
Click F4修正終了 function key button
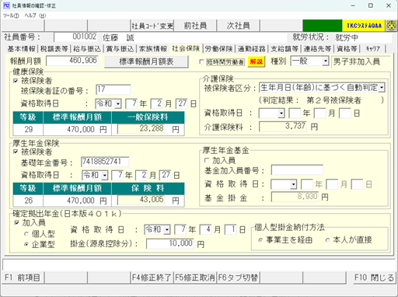pyautogui.click(x=152, y=278)
